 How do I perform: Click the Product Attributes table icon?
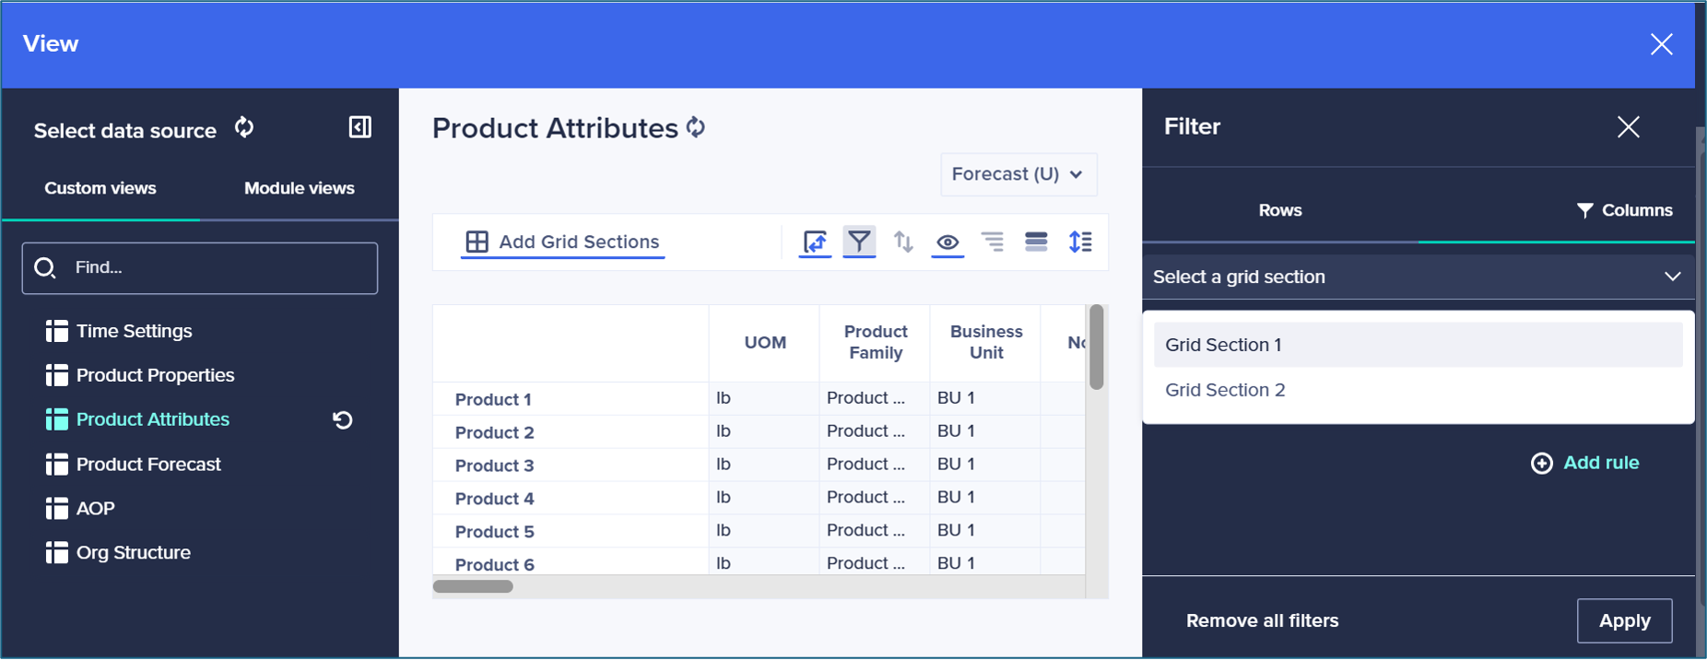pos(57,419)
